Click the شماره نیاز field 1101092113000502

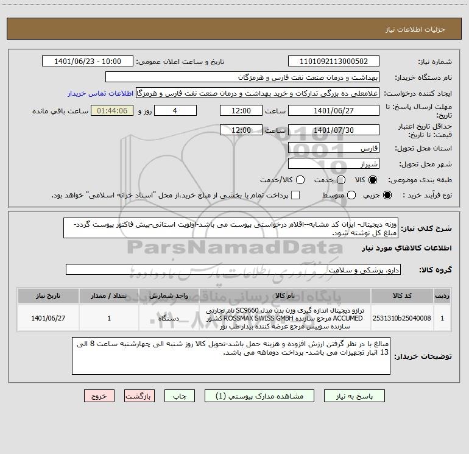click(x=334, y=62)
